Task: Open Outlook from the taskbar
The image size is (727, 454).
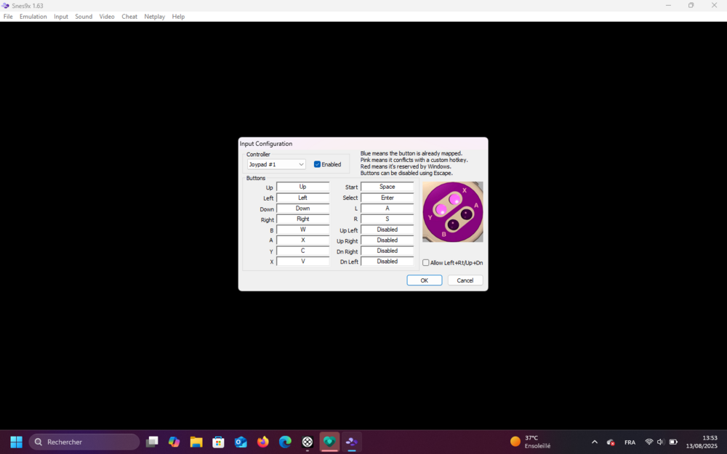Action: click(241, 442)
